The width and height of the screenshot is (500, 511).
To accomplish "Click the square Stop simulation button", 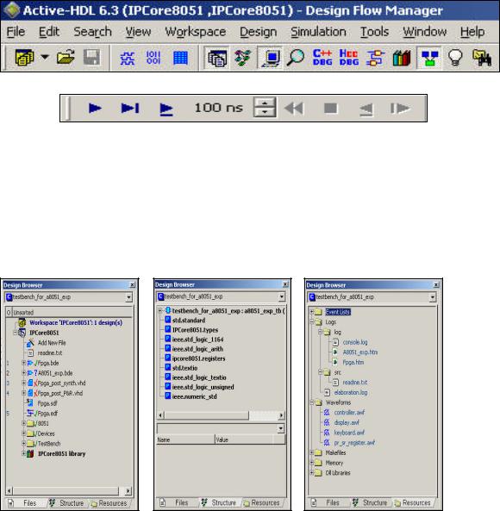I will pos(330,109).
